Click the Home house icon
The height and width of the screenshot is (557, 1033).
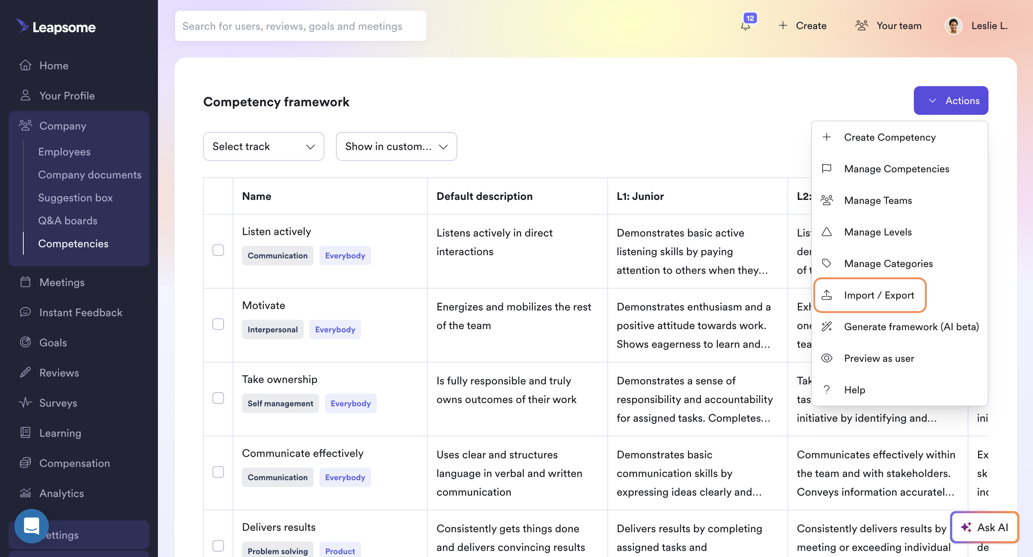(25, 65)
